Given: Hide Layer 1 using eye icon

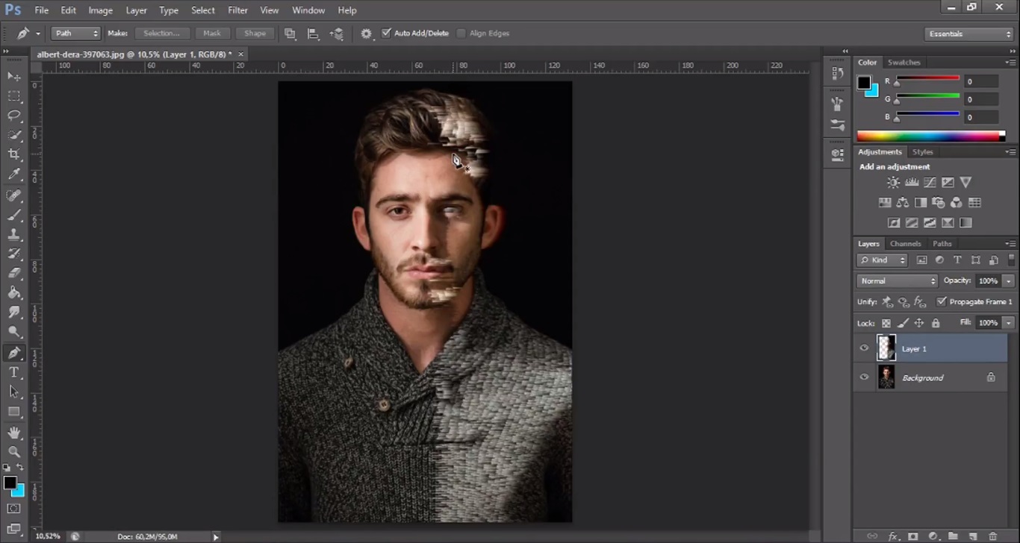Looking at the screenshot, I should tap(864, 348).
